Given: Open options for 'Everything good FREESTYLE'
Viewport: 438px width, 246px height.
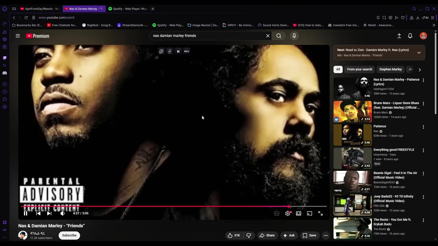Looking at the screenshot, I should pyautogui.click(x=423, y=150).
